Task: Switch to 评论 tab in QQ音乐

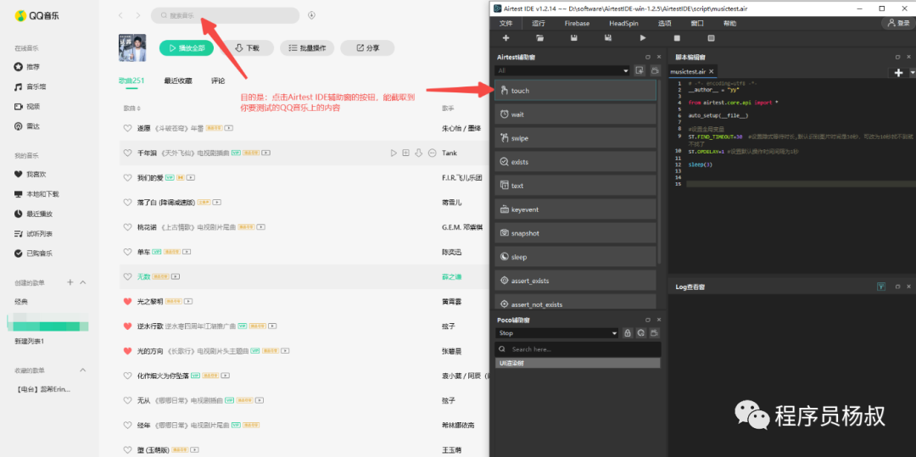Action: pyautogui.click(x=218, y=81)
